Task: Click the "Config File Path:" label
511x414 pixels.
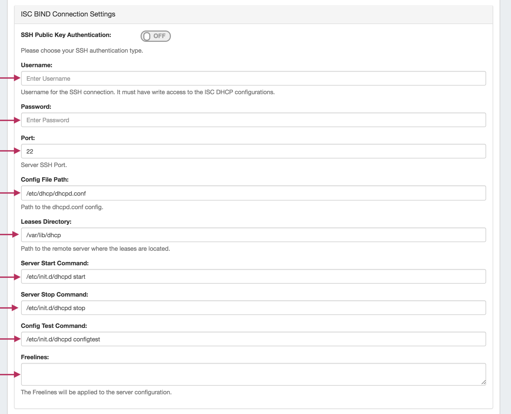Action: (x=45, y=180)
